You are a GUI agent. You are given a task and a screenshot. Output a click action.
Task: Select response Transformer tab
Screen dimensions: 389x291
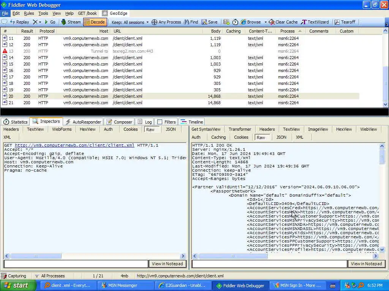240,129
